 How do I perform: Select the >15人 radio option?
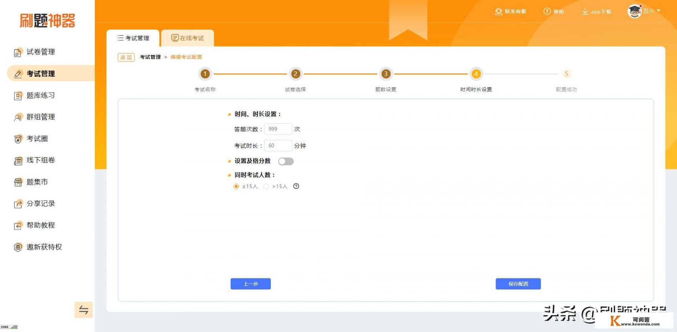point(266,187)
